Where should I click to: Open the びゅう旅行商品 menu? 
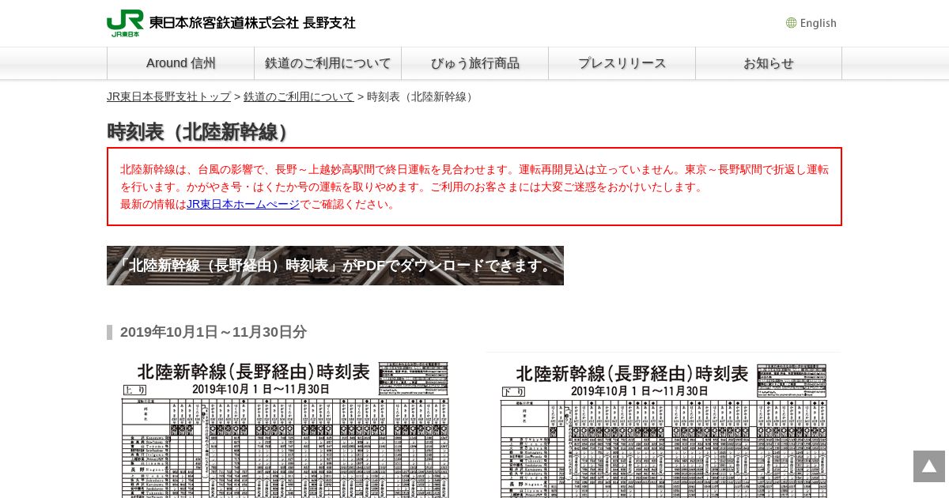pos(475,63)
